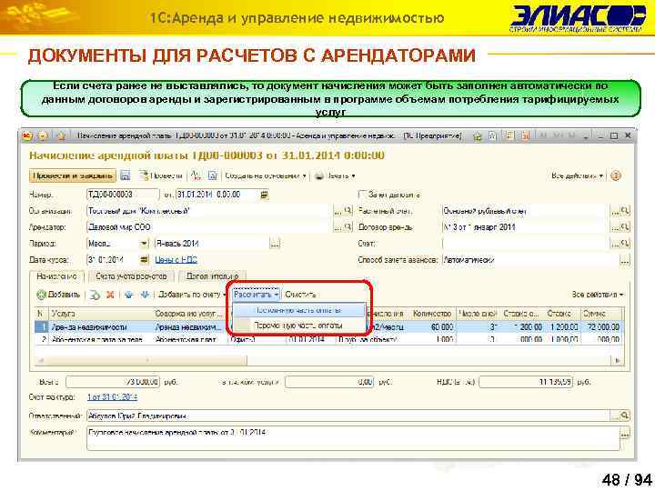655x491 pixels.
Task: Click Комментарий text field
Action: tap(353, 438)
